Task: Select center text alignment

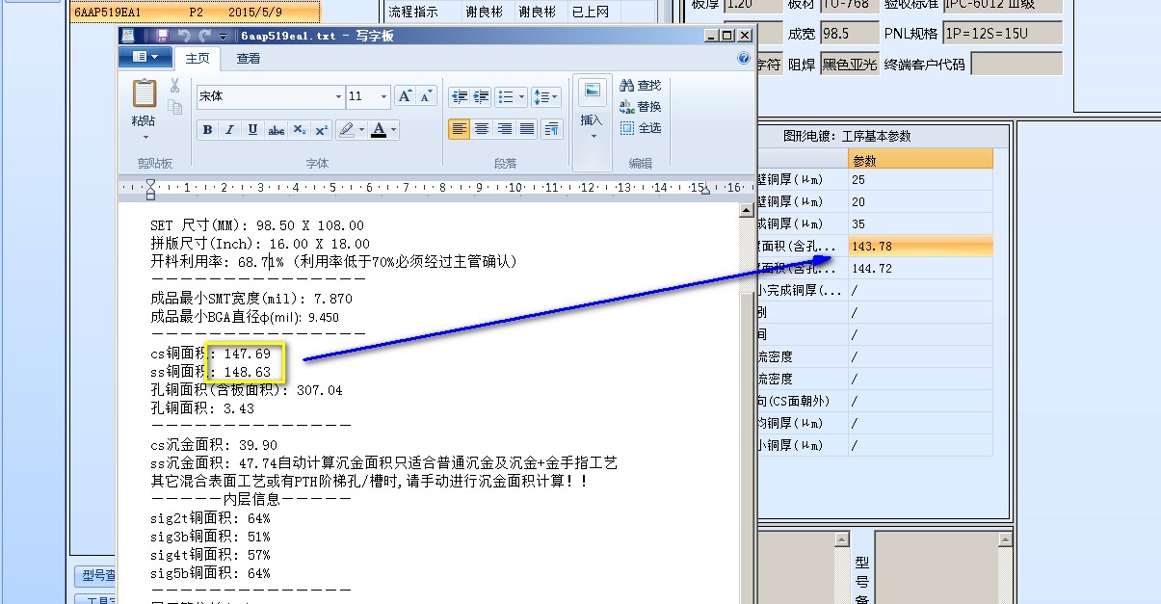Action: click(x=482, y=128)
